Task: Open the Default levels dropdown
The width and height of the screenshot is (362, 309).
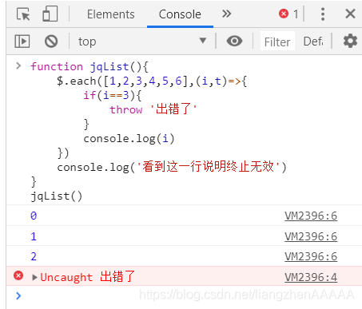Action: click(x=313, y=42)
